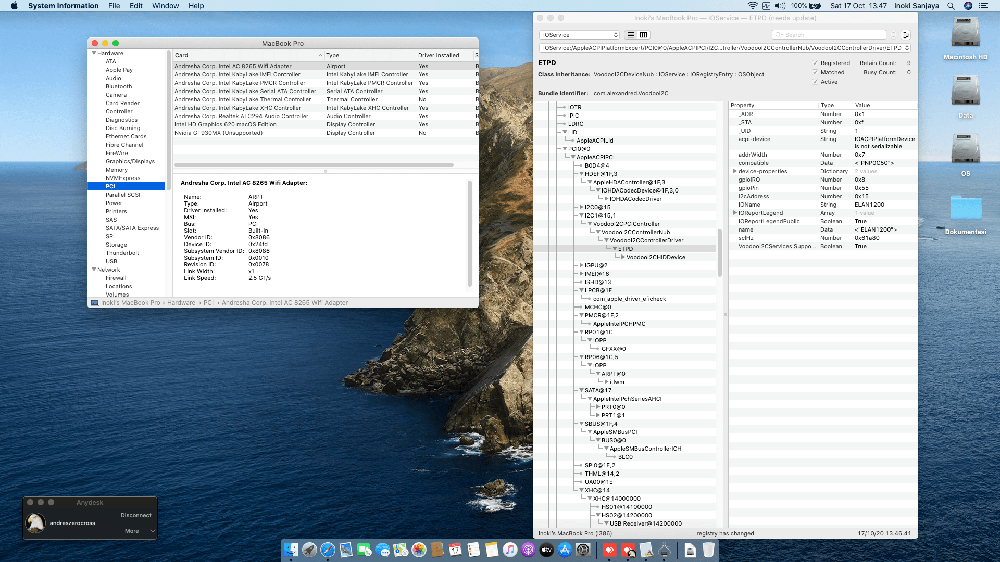Open System Preferences from the Dock
The width and height of the screenshot is (1000, 562).
(583, 550)
